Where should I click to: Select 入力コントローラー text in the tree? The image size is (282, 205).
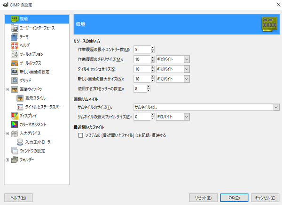pyautogui.click(x=39, y=142)
